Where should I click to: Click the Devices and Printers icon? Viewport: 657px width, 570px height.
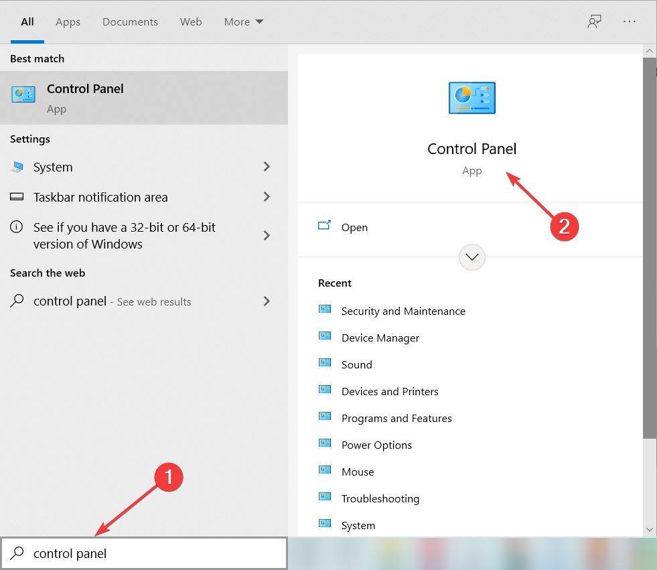click(325, 390)
